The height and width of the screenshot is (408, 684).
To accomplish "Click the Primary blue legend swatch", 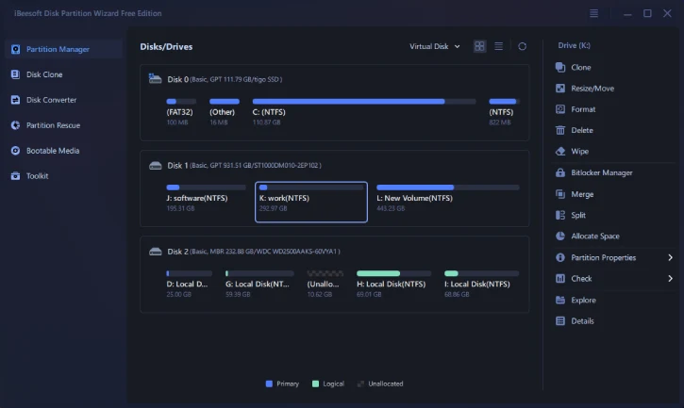I will [x=269, y=384].
